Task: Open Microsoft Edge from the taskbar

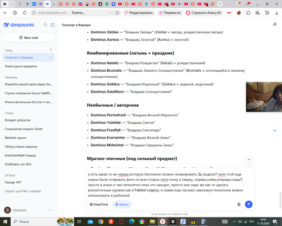Action: [131, 221]
